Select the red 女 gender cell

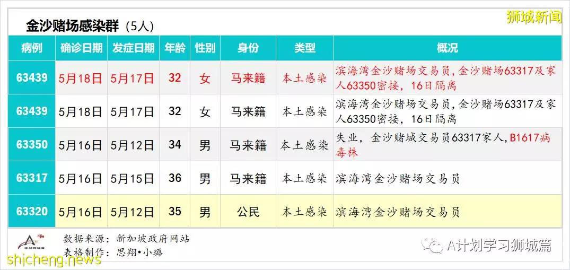pos(205,78)
